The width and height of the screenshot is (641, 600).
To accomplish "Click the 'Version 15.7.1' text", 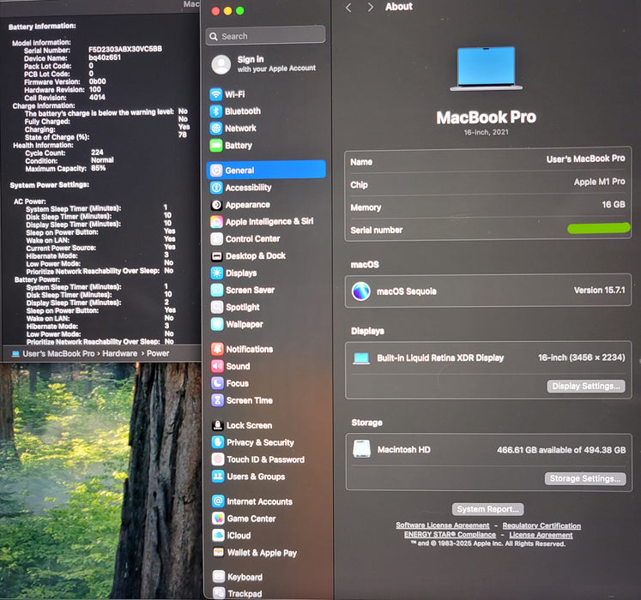I will coord(599,291).
